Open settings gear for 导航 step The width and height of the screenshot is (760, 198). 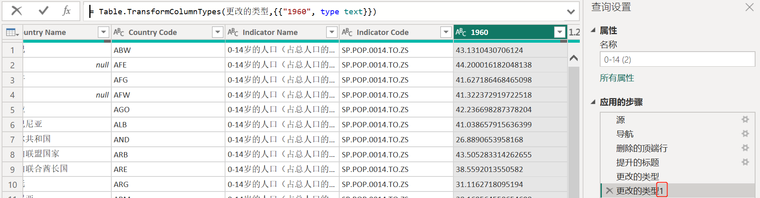coord(745,134)
